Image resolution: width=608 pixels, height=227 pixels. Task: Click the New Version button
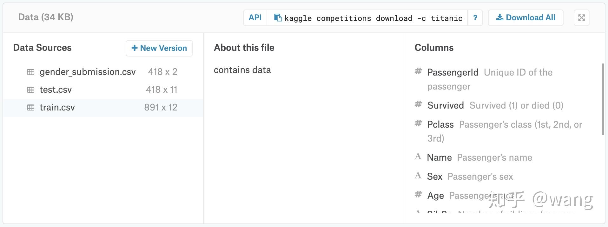pos(159,48)
